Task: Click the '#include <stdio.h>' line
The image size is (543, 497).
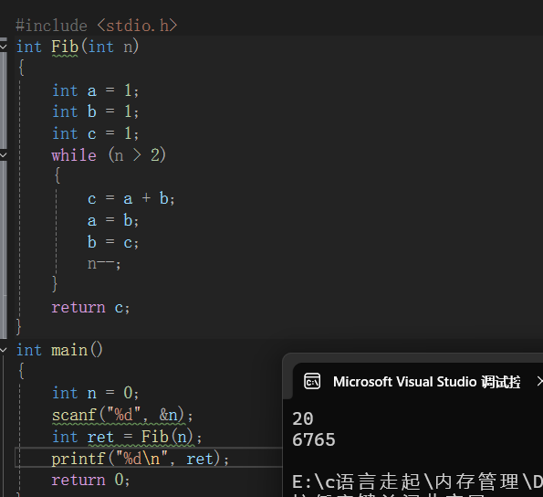Action: pyautogui.click(x=96, y=26)
